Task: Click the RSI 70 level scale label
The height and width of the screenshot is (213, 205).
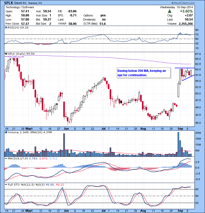Action: [x=197, y=34]
